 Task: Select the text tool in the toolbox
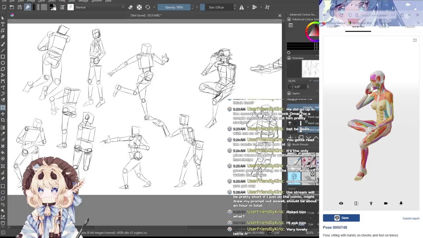tap(3, 24)
